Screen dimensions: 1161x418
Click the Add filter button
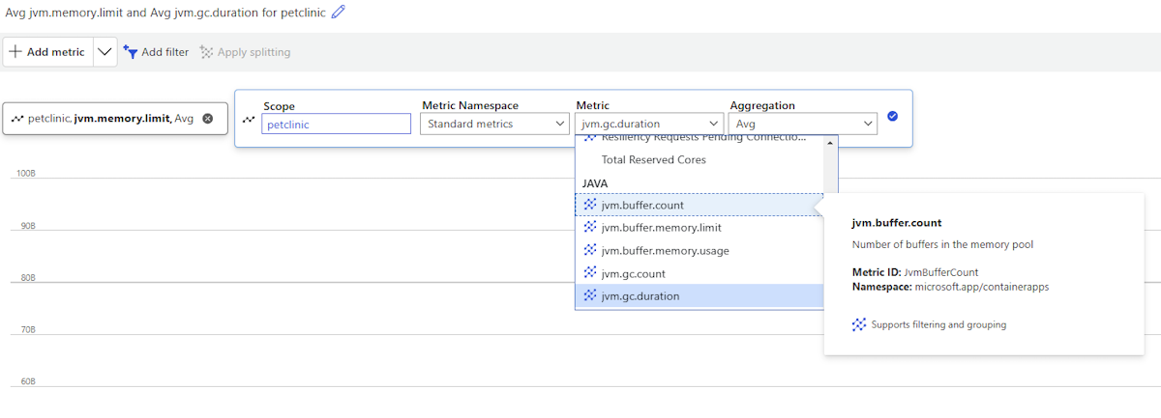tap(156, 52)
